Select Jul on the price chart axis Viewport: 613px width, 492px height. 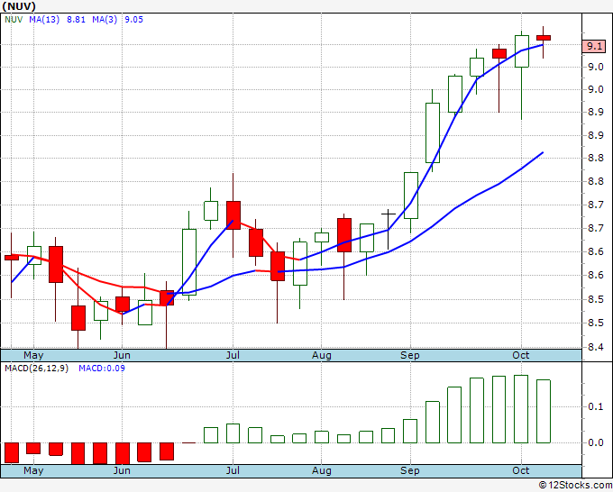click(x=233, y=355)
